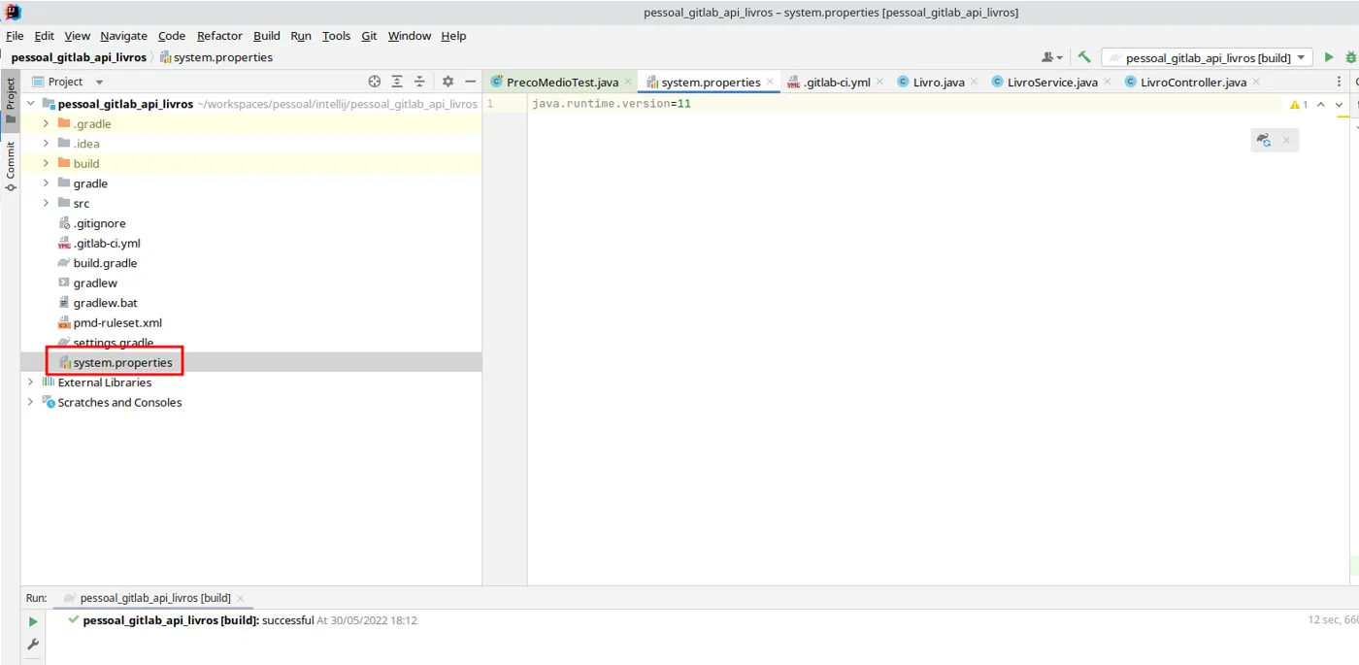Image resolution: width=1359 pixels, height=665 pixels.
Task: Rerun build in the Run panel
Action: click(32, 621)
